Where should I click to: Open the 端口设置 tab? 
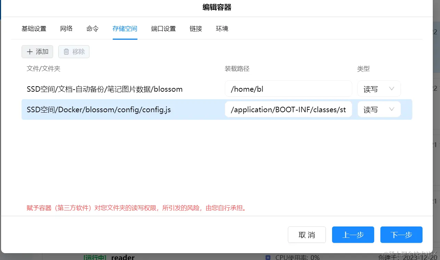point(163,29)
